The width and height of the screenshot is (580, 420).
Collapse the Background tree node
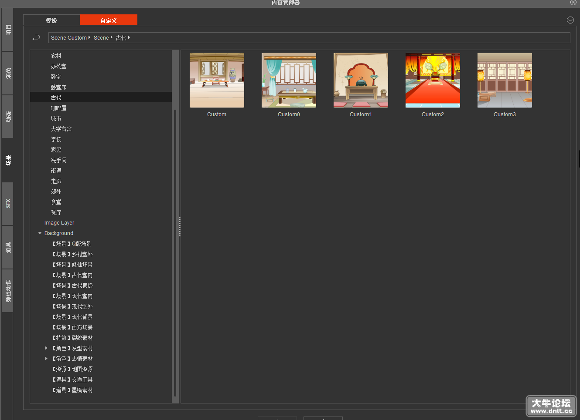click(40, 233)
